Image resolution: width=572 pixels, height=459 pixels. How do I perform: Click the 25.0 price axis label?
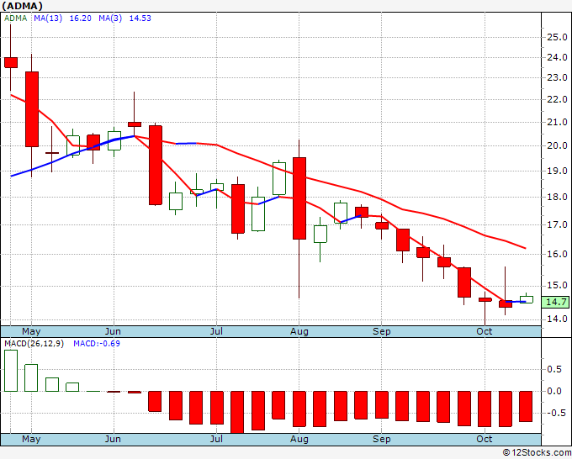(x=557, y=37)
